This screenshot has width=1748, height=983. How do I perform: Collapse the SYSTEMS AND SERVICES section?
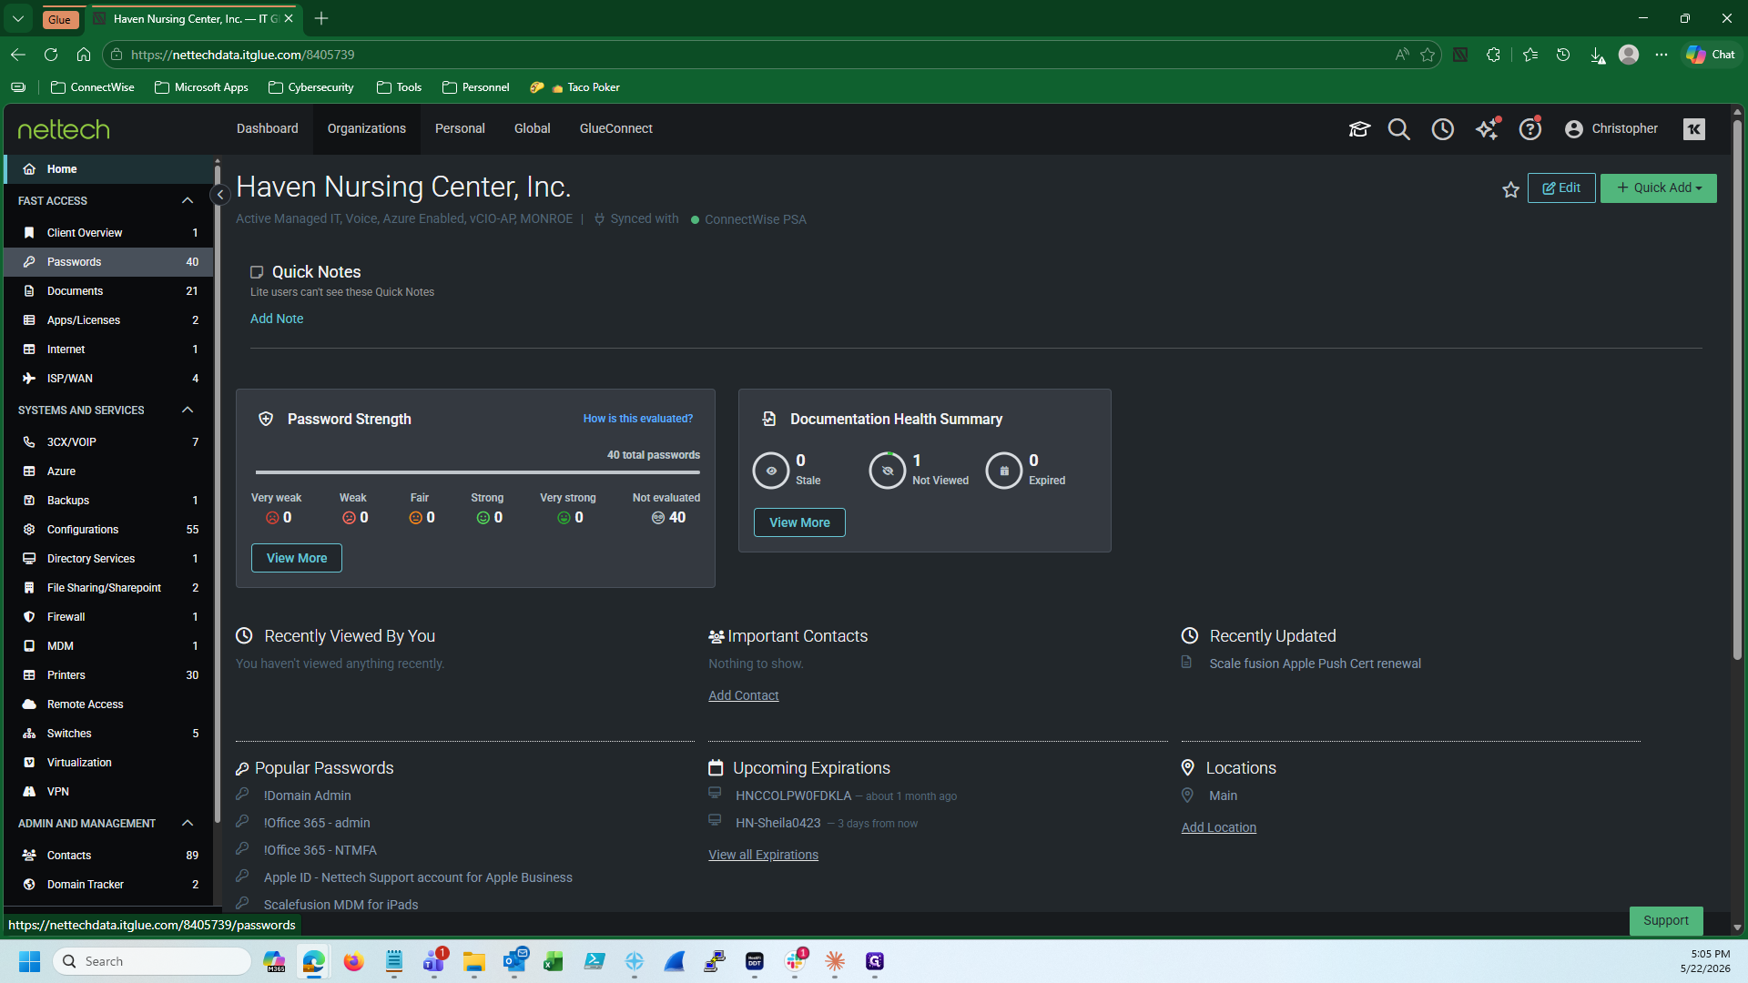tap(188, 410)
